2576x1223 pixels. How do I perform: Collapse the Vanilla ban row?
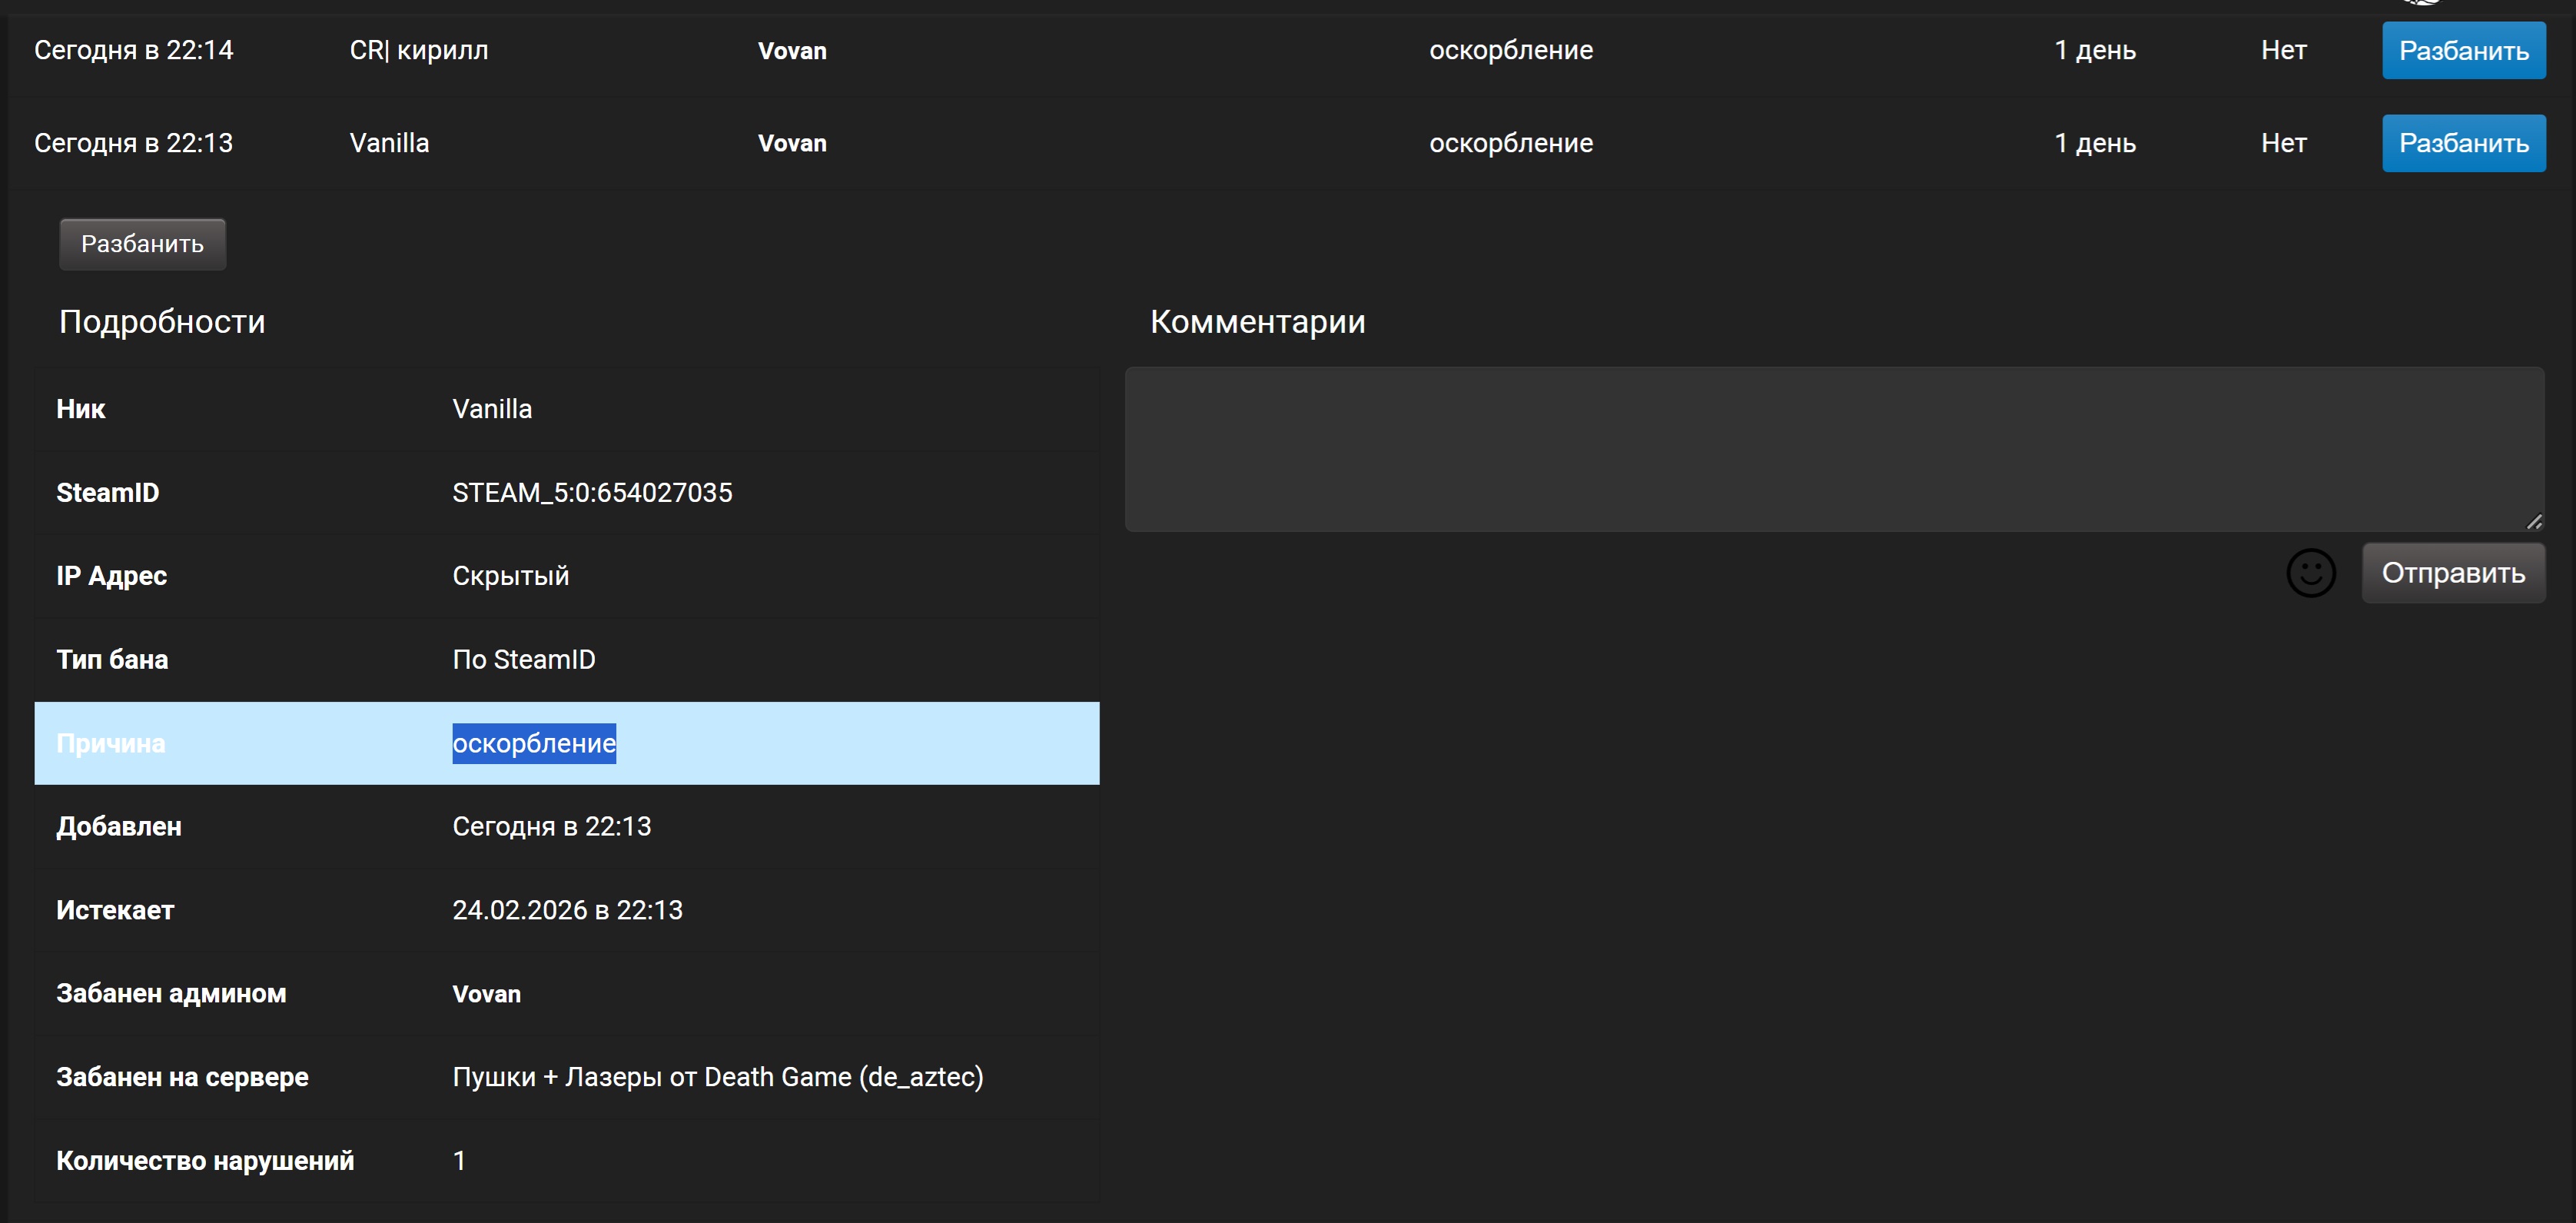pyautogui.click(x=389, y=143)
